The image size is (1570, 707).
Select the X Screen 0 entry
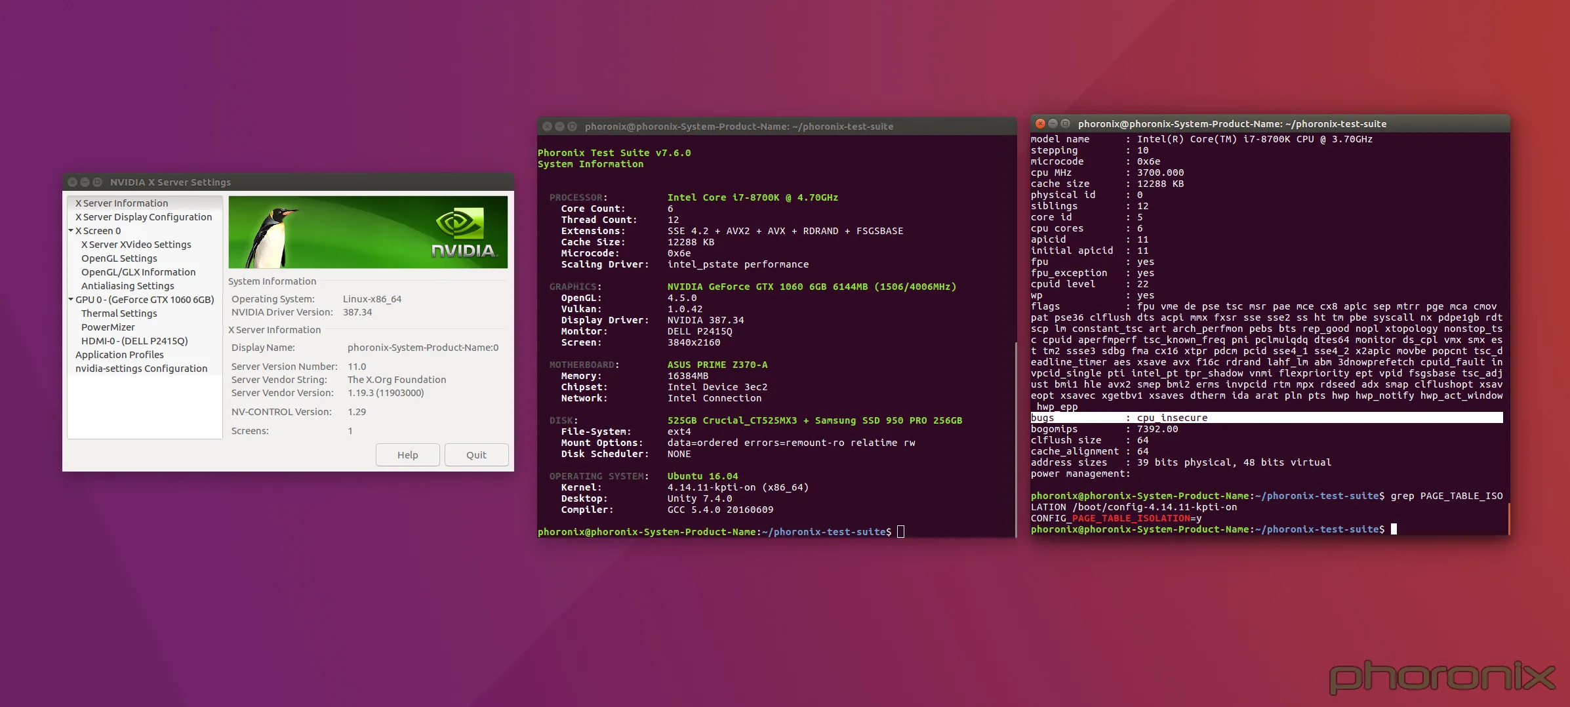tap(98, 231)
